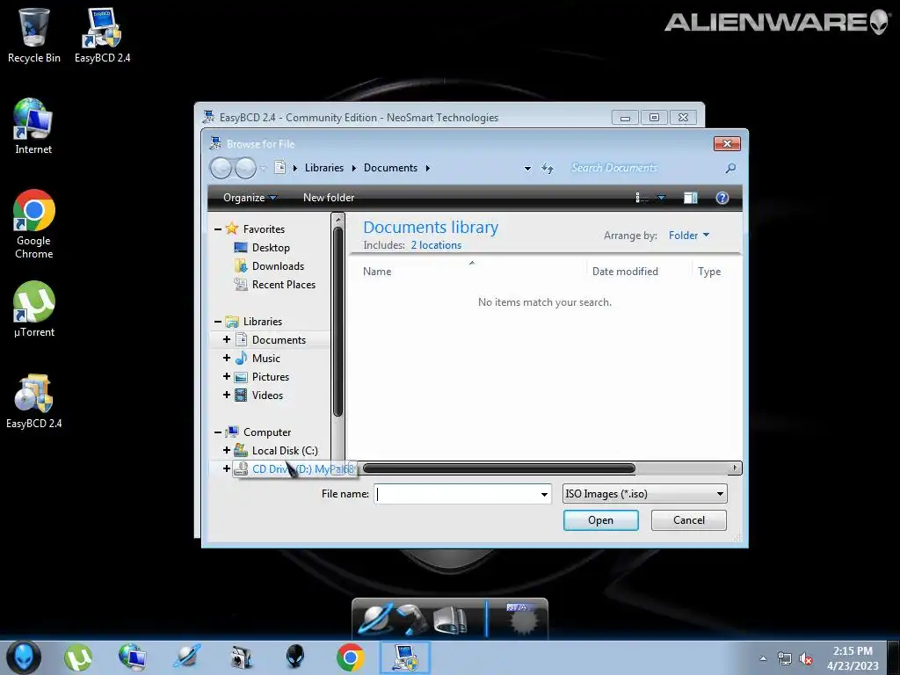Screen dimensions: 900x675
Task: Click the horizontal scrollbar thumb in file list
Action: pyautogui.click(x=499, y=468)
